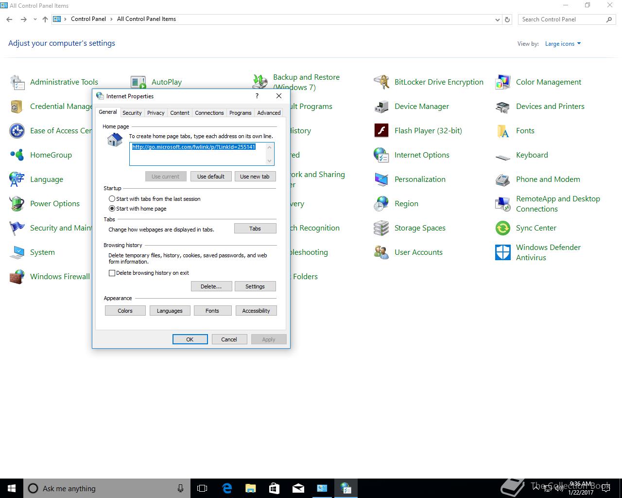Click the Use default button
Viewport: 622px width, 498px height.
coord(211,177)
